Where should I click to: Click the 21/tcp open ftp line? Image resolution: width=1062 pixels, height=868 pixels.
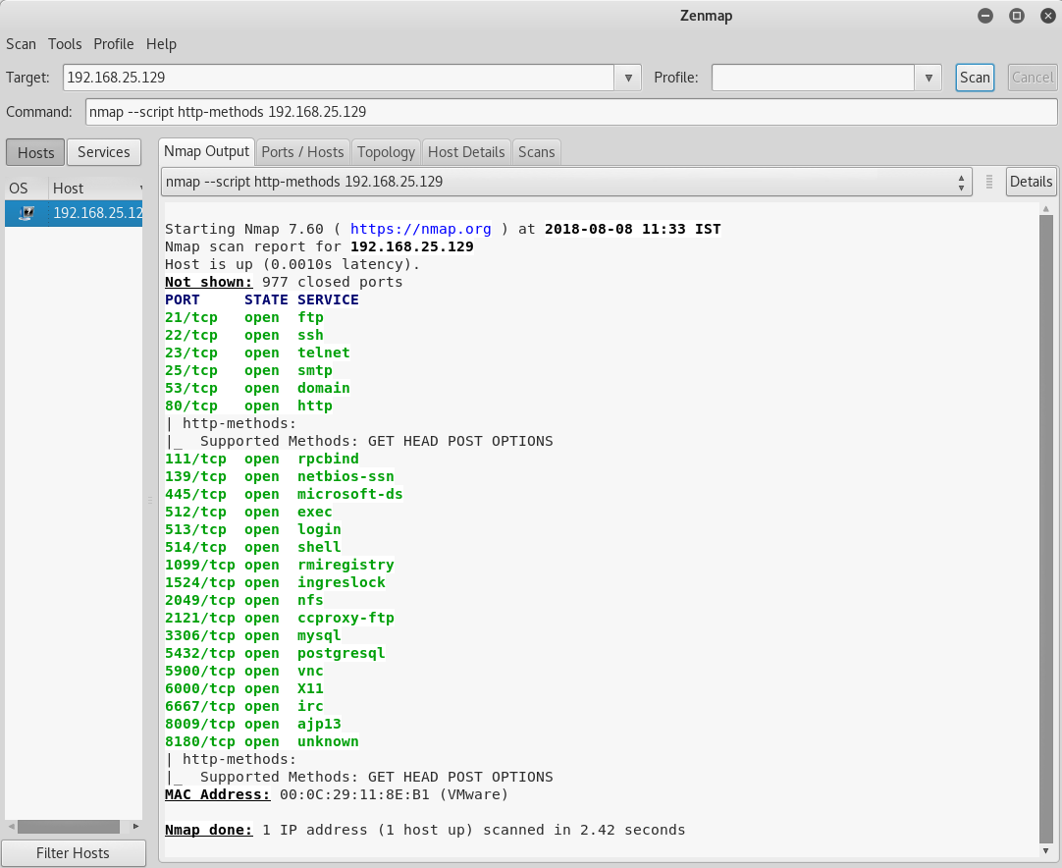pyautogui.click(x=244, y=318)
